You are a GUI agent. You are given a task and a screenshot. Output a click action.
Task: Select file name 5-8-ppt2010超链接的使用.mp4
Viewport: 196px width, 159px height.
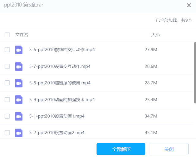pyautogui.click(x=60, y=83)
